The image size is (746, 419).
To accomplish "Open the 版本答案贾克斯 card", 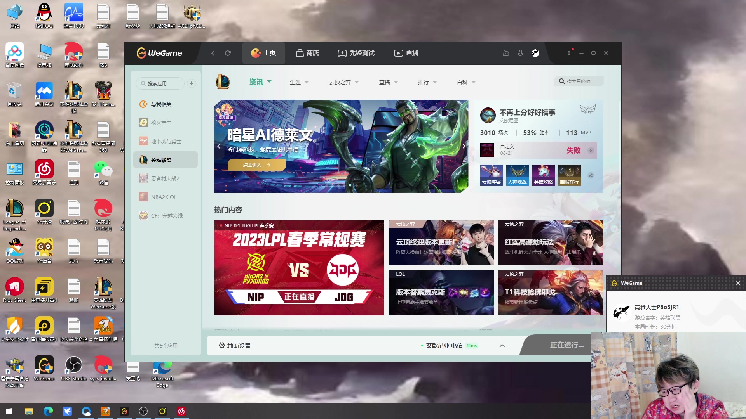I will 442,293.
